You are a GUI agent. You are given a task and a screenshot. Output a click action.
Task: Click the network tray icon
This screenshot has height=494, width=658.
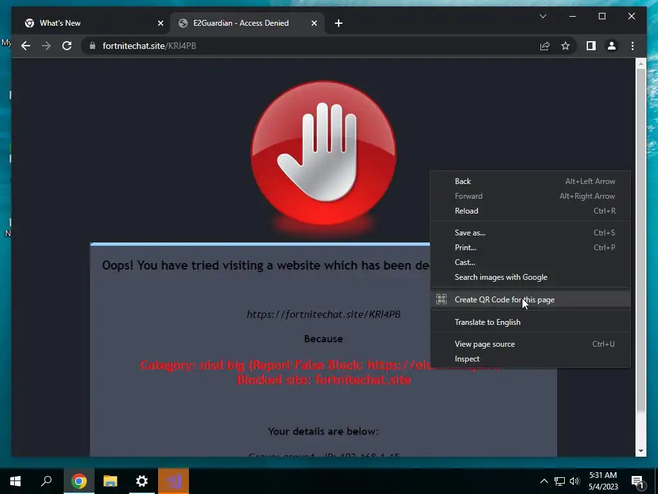point(560,481)
